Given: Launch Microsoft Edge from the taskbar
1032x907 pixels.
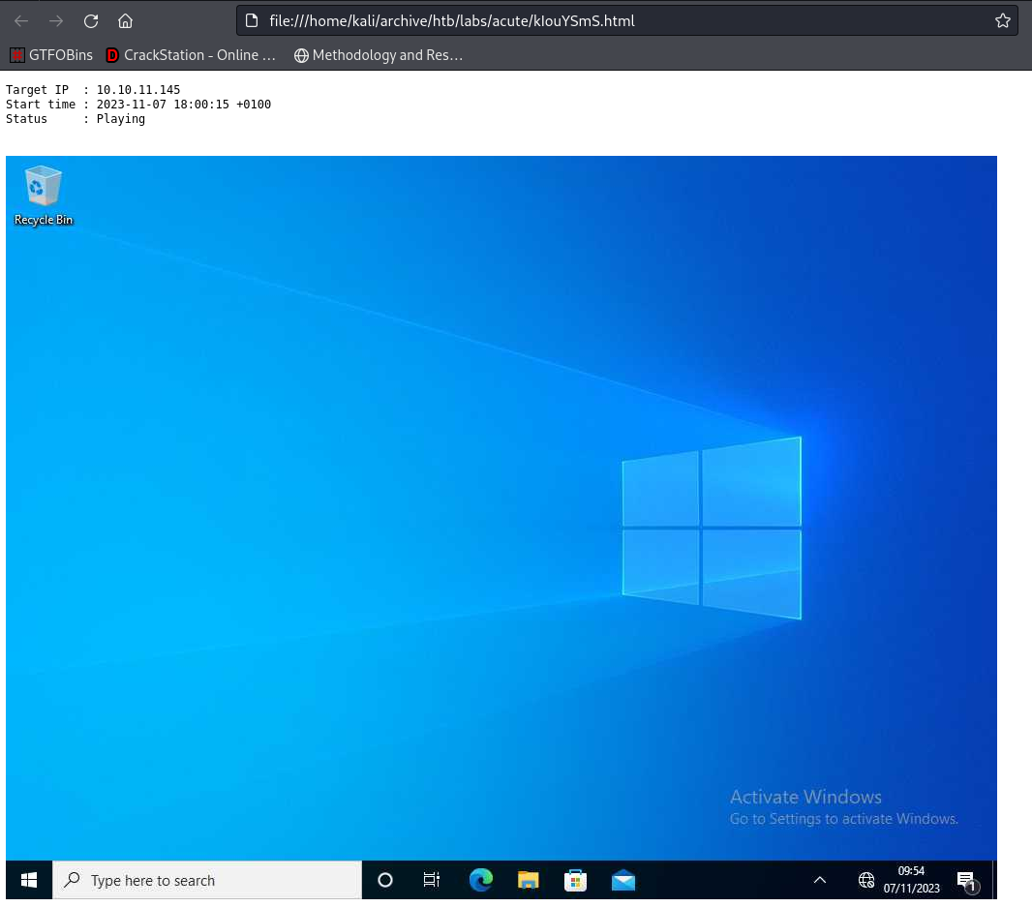Looking at the screenshot, I should pyautogui.click(x=480, y=879).
